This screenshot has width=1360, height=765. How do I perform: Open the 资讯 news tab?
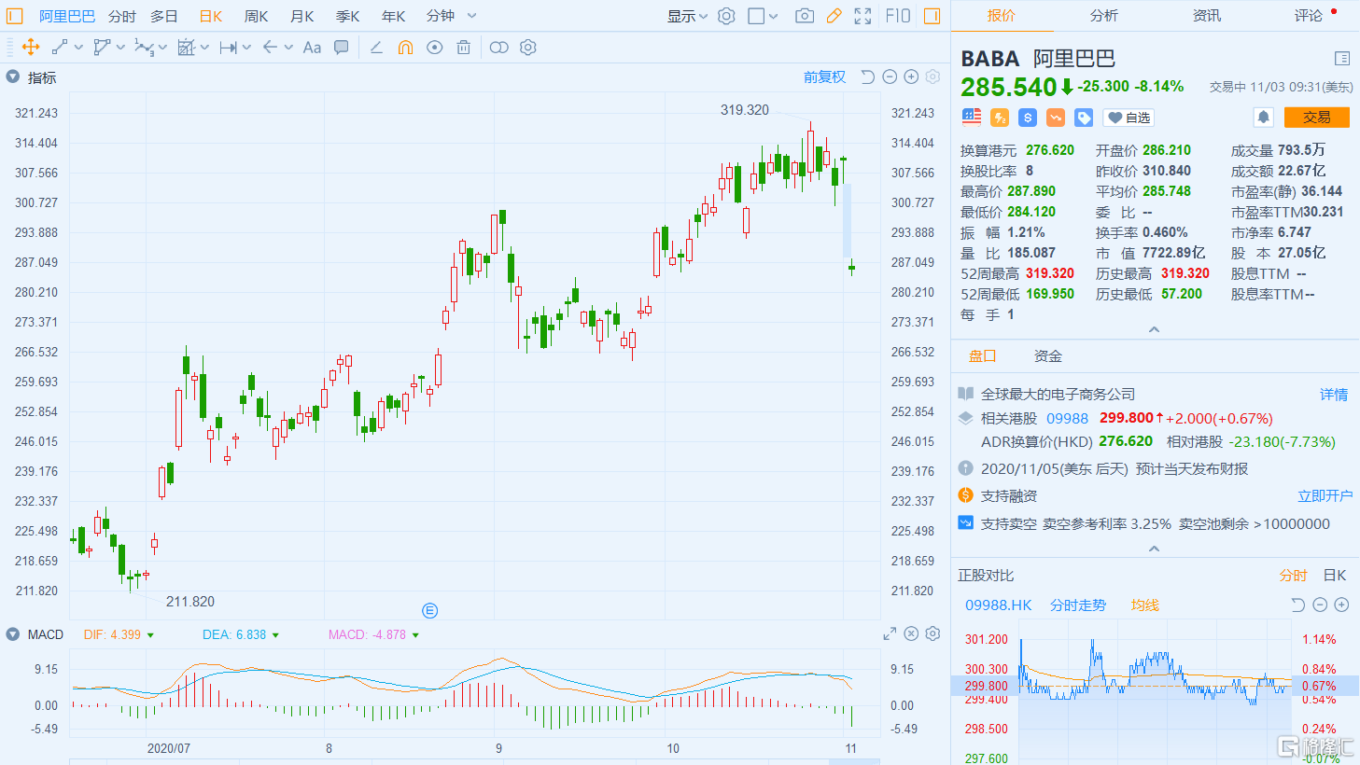[1206, 16]
